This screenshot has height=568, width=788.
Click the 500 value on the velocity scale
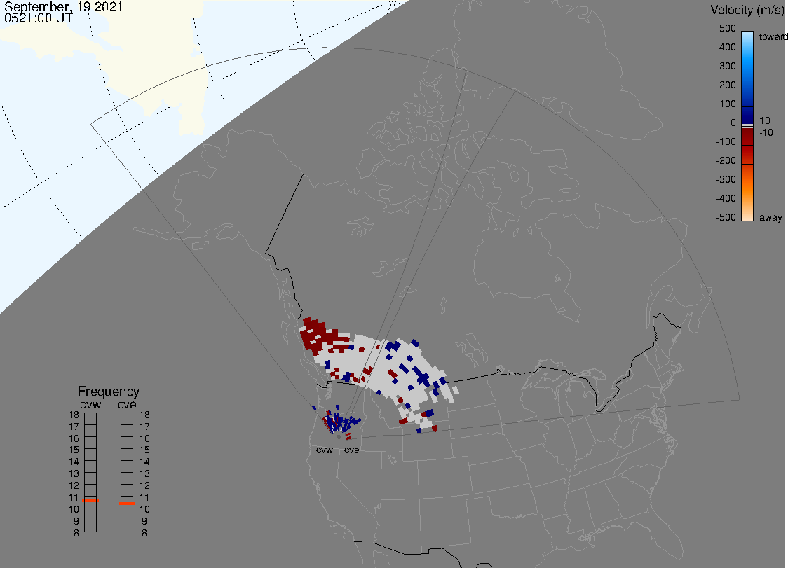tap(727, 29)
